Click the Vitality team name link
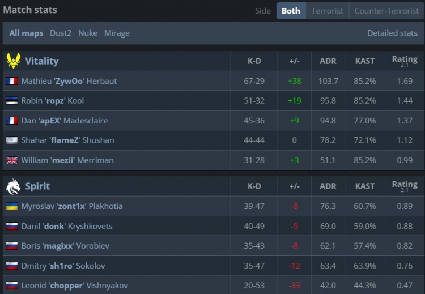The image size is (425, 294). (41, 61)
